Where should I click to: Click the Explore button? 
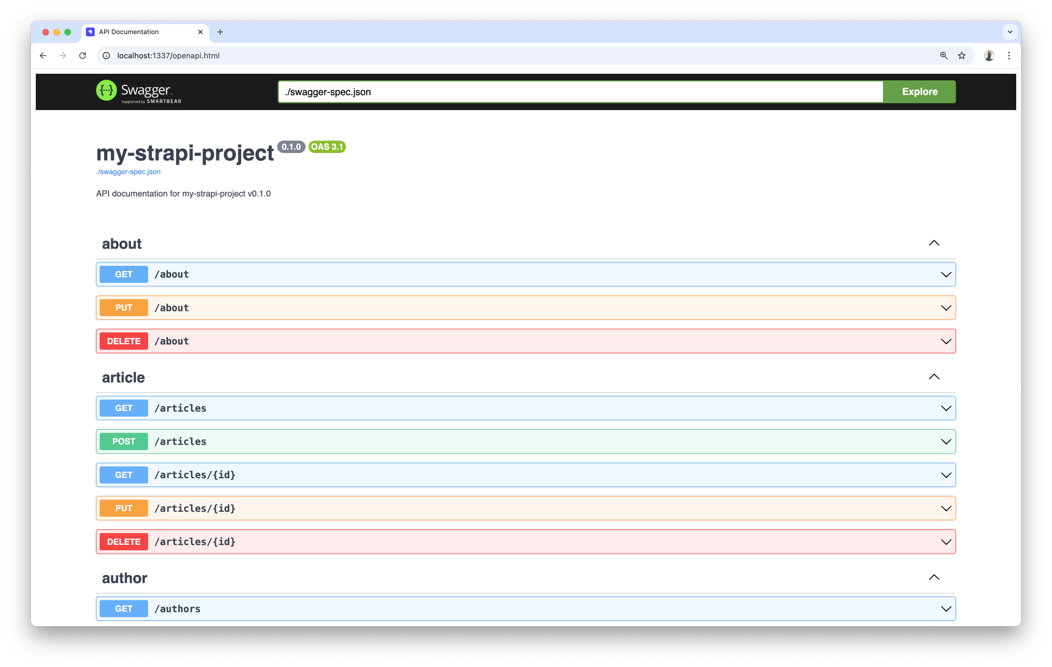tap(919, 91)
